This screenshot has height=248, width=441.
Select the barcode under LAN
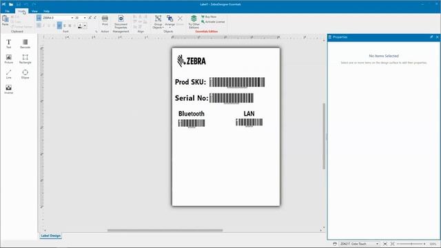[x=249, y=123]
